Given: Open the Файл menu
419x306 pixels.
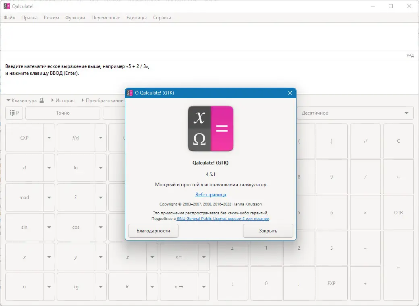Looking at the screenshot, I should coord(9,18).
